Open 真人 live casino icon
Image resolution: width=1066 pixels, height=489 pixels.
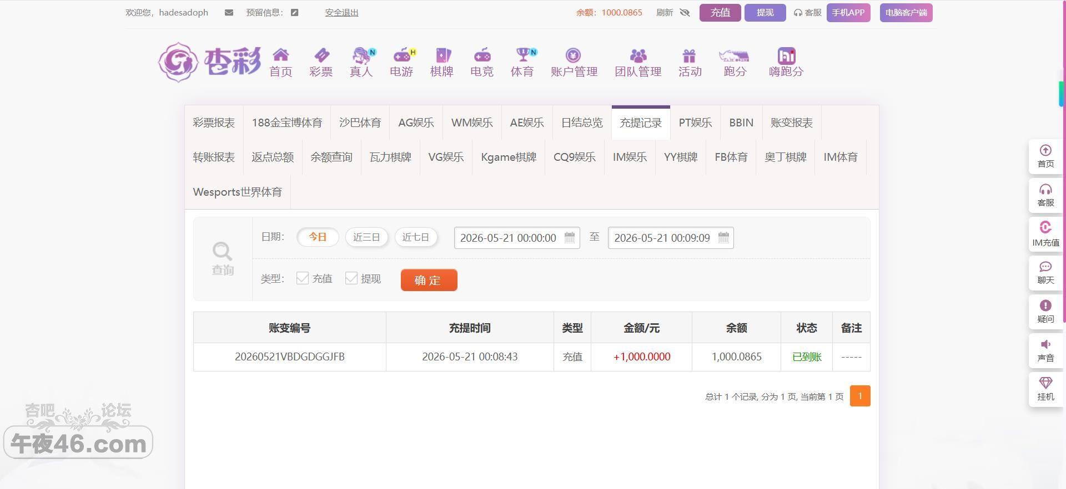tap(363, 55)
